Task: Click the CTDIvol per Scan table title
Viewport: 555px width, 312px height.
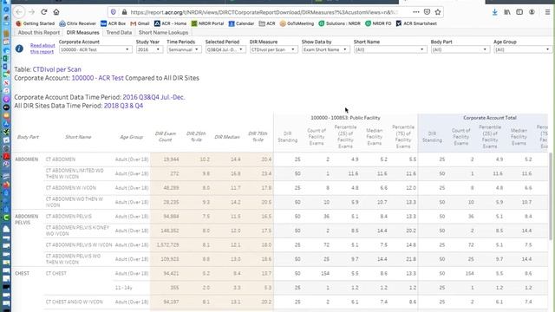Action: tap(57, 69)
